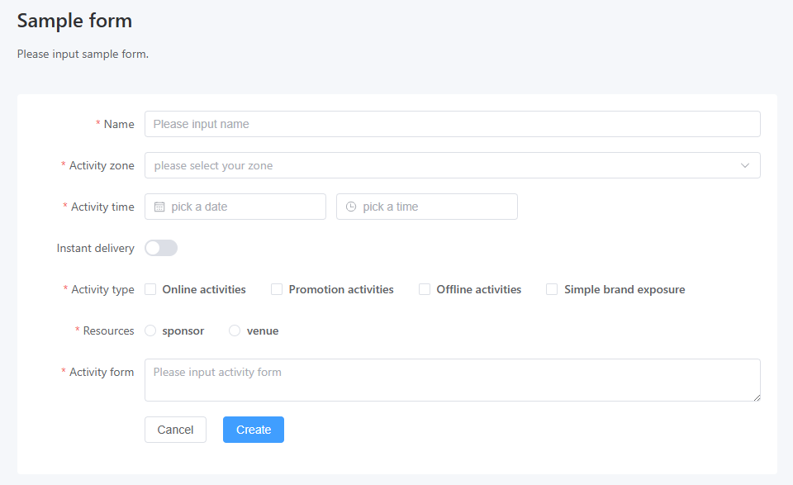Check the Online activities checkbox
The width and height of the screenshot is (793, 485).
(150, 289)
